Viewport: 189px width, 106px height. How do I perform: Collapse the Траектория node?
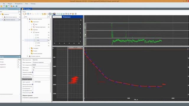[x=30, y=22]
